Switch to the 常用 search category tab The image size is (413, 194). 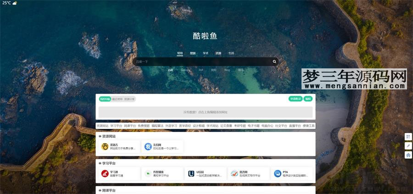point(180,53)
